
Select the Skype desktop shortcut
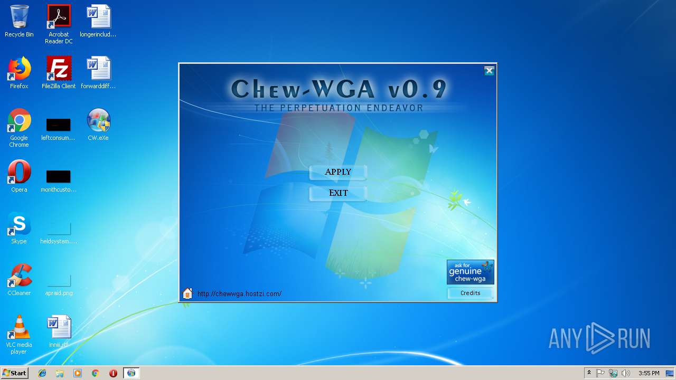[19, 228]
